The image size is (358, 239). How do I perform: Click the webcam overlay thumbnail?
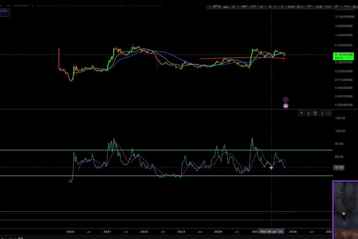tap(345, 210)
